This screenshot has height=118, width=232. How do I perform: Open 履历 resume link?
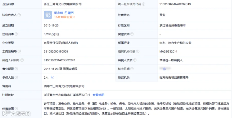pos(69,13)
